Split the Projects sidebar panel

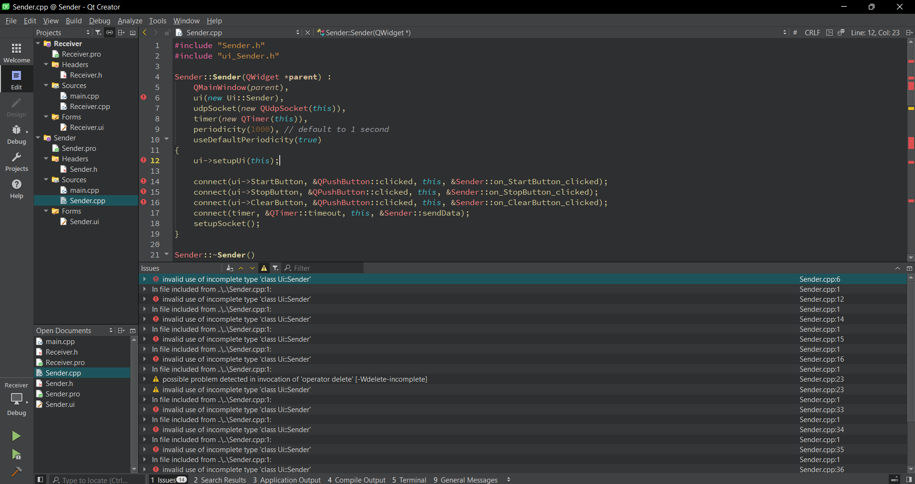[x=121, y=32]
